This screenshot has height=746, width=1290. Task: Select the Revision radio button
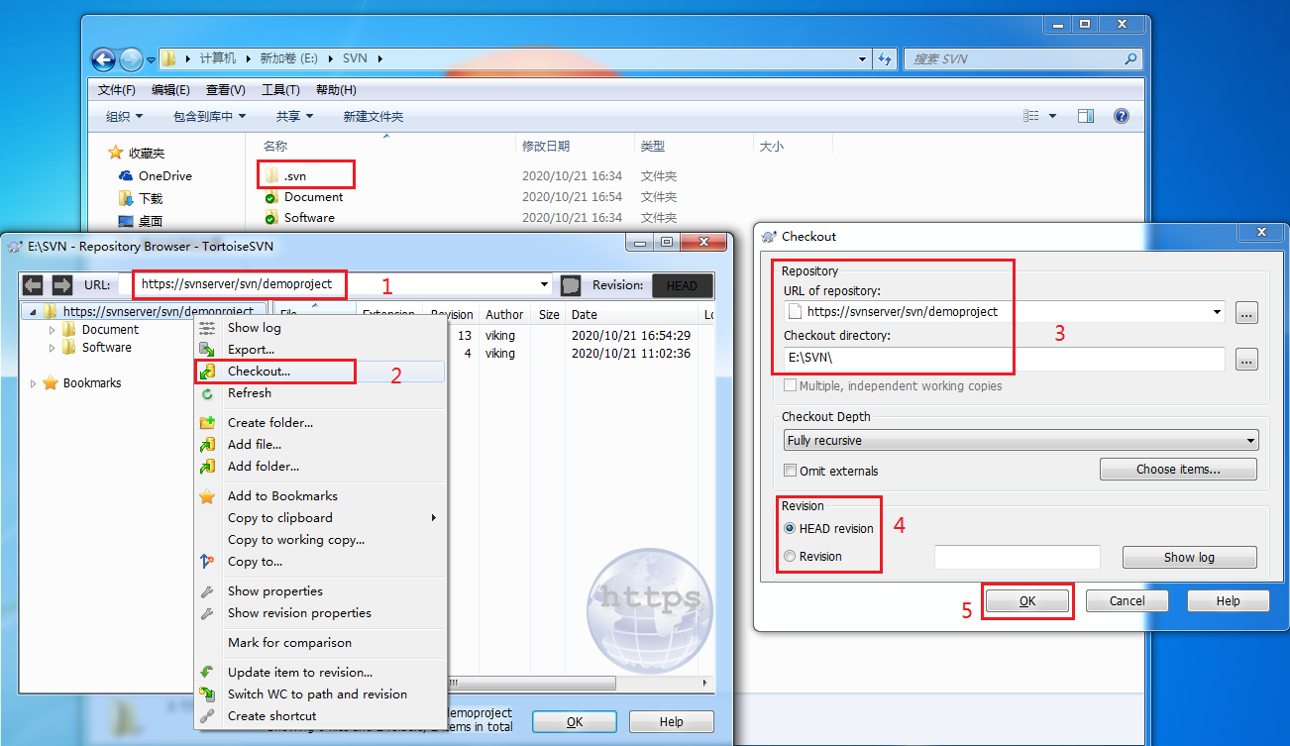pos(790,557)
